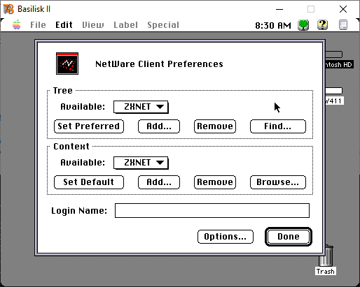The image size is (360, 287).
Task: Click the green tree NetWare menu icon
Action: point(303,25)
